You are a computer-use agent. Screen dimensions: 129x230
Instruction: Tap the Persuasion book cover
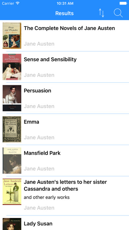coord(12,98)
